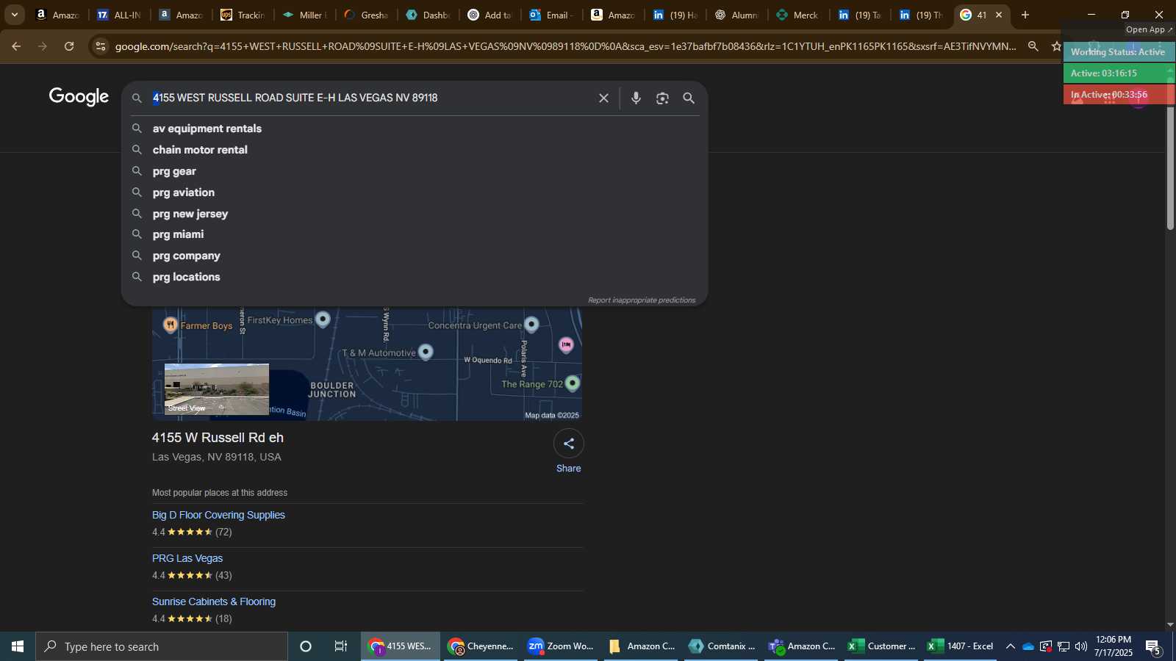Switch to the Miller browser tab
Viewport: 1176px width, 661px height.
pos(304,15)
